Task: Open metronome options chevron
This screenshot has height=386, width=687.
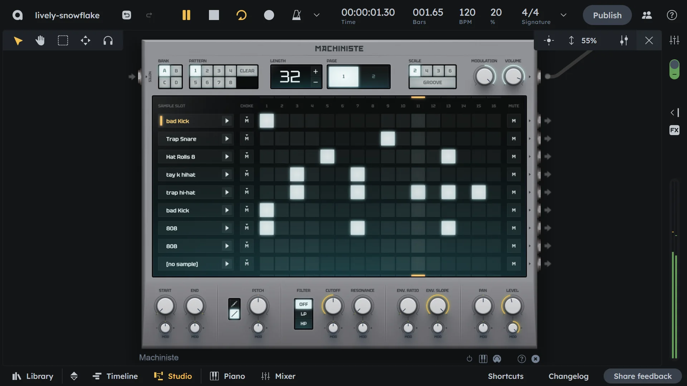Action: [x=316, y=15]
